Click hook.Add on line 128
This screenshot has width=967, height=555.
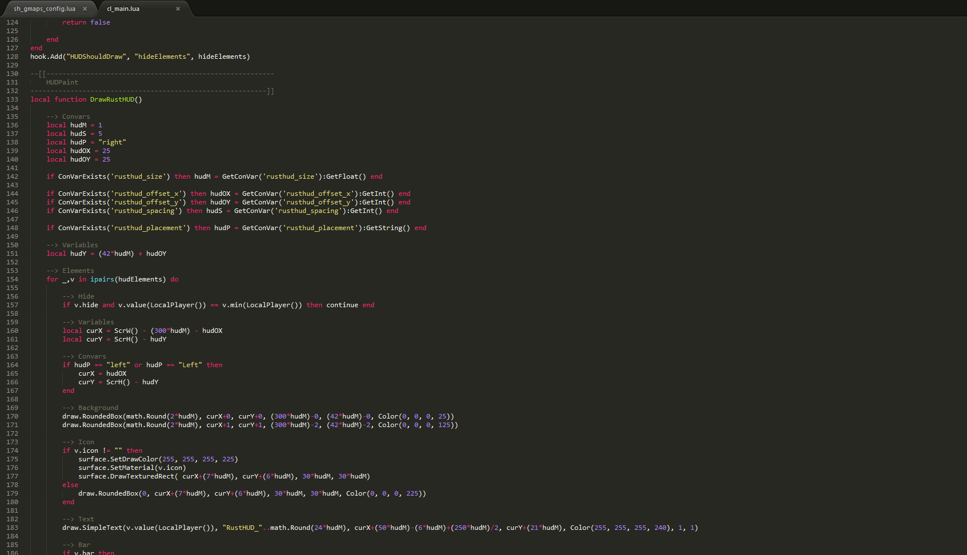(x=46, y=57)
